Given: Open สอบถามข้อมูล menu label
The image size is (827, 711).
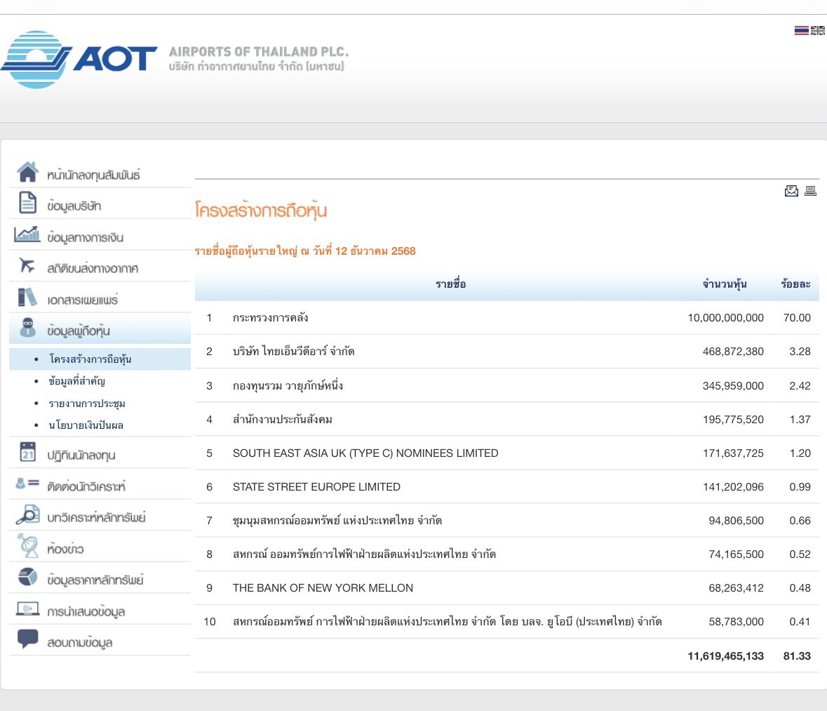Looking at the screenshot, I should tap(80, 642).
